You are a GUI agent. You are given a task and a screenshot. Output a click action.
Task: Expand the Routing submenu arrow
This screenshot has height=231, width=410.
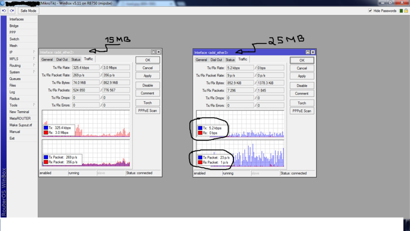34,65
